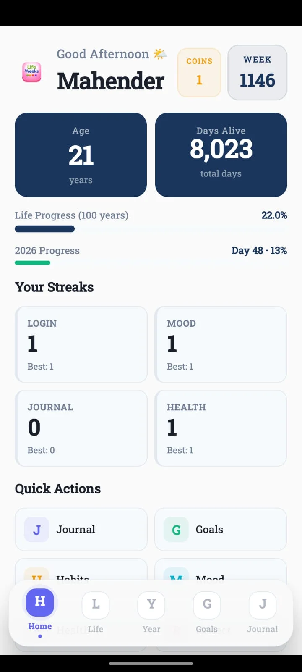The height and width of the screenshot is (672, 302).
Task: Tap the purple J Journal icon
Action: pos(36,530)
